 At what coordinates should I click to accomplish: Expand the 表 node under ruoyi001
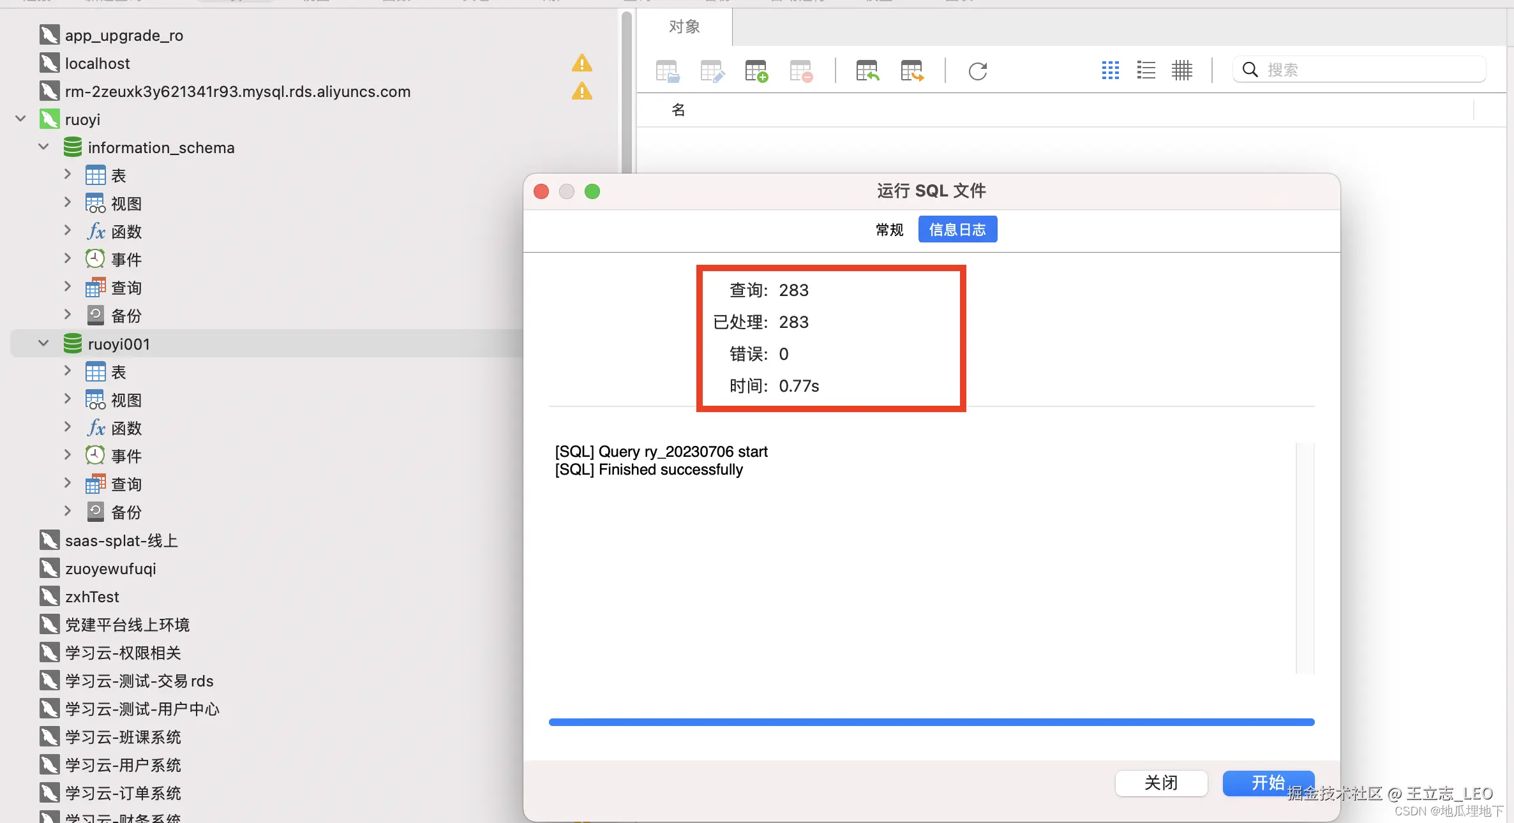[68, 371]
